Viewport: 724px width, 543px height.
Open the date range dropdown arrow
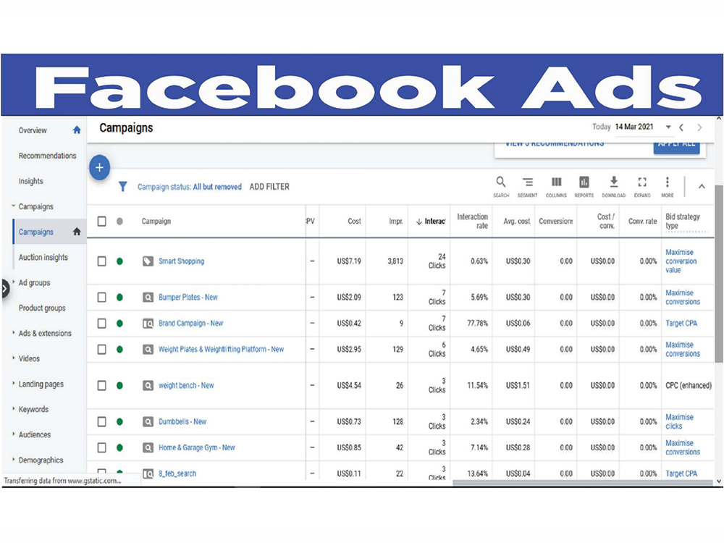668,127
